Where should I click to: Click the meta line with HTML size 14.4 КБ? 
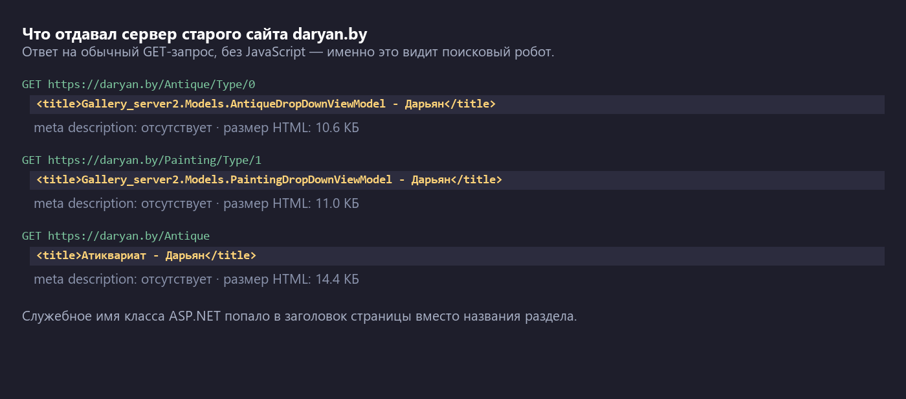click(196, 280)
